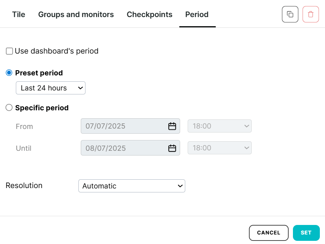Click the duplicate tile icon
Image resolution: width=325 pixels, height=244 pixels.
tap(290, 15)
